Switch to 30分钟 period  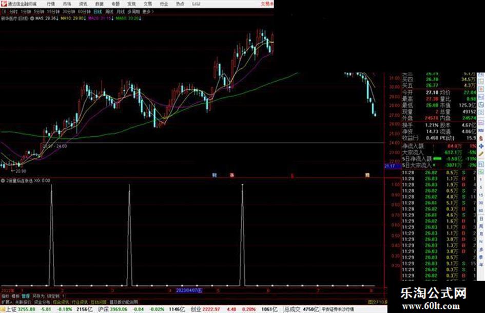point(68,11)
